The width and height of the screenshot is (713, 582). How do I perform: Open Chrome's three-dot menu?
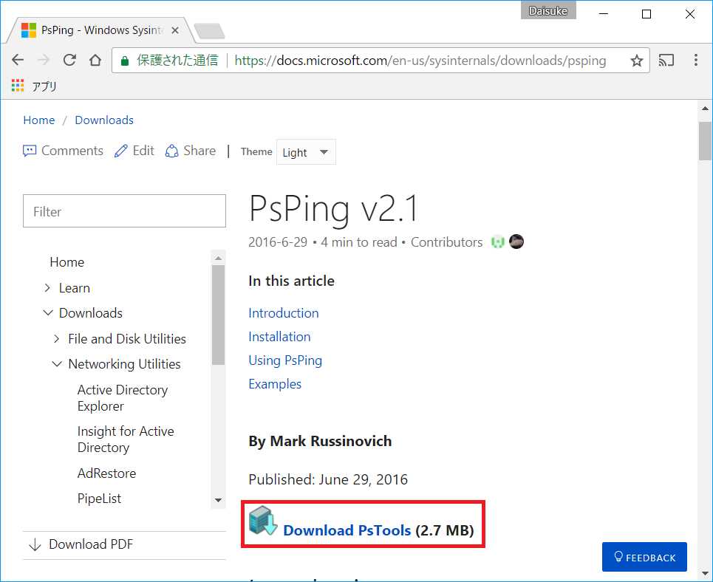[695, 60]
